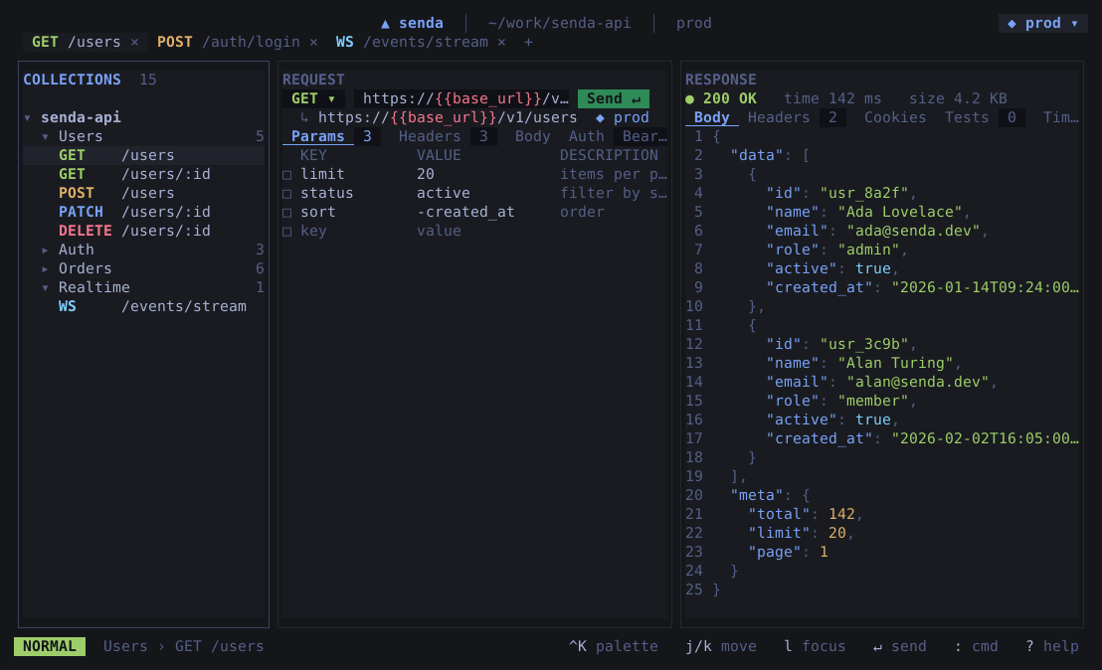
Task: Switch to WS /events/stream tab
Action: pyautogui.click(x=412, y=42)
